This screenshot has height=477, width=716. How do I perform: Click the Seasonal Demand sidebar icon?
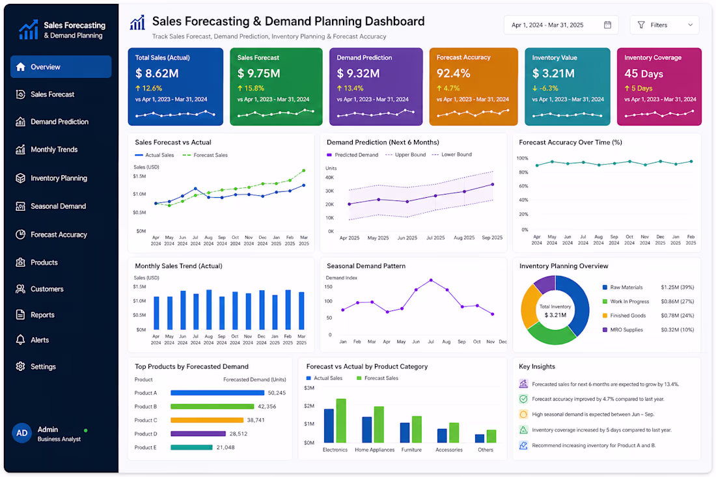click(20, 206)
